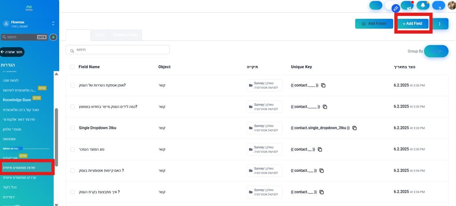Click the Survey folder chip in the Single Dropdown 3tku row

264,128
